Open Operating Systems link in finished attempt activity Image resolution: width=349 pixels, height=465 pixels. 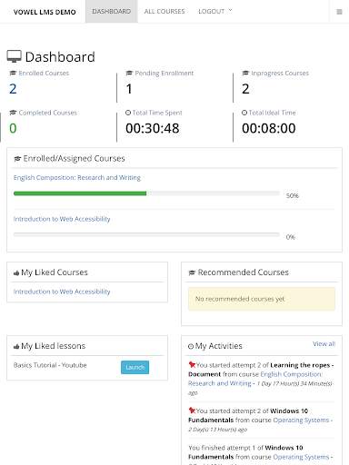click(x=301, y=457)
